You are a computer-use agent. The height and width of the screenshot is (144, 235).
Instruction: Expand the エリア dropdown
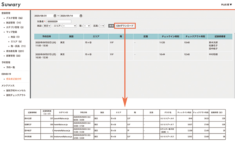point(69,26)
